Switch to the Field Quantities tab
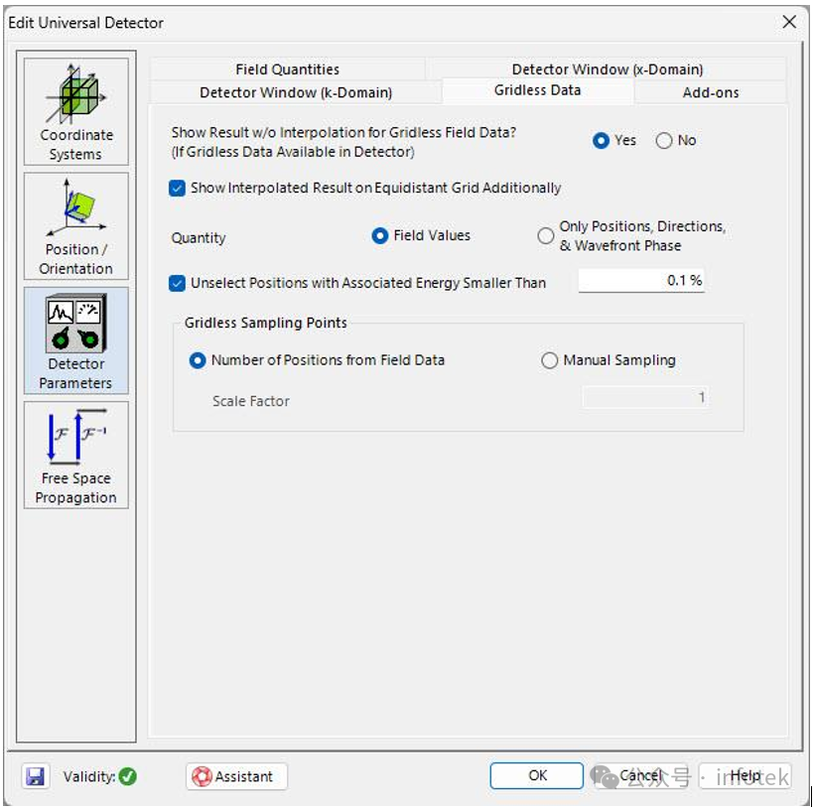Viewport: 815px width, 810px height. (x=289, y=68)
